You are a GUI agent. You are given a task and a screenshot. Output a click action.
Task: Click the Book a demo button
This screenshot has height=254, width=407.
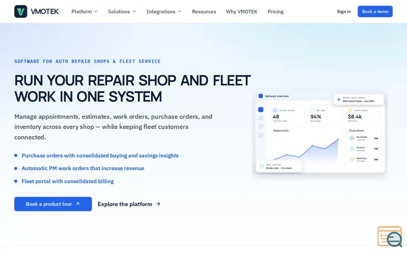pyautogui.click(x=375, y=11)
